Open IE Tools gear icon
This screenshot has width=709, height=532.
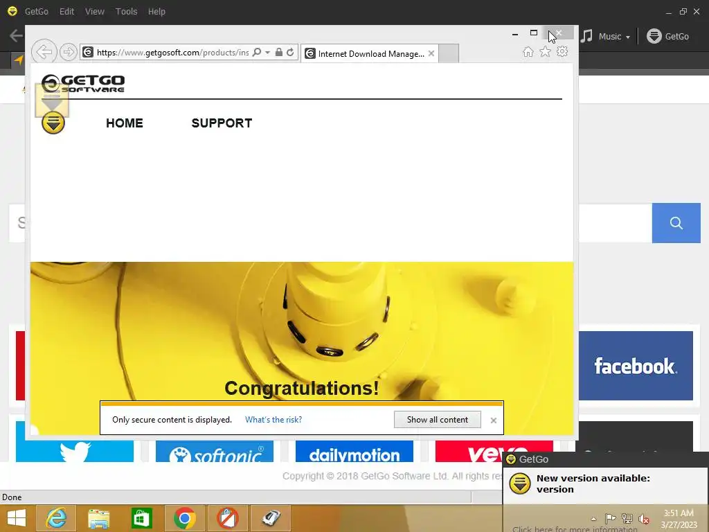[x=562, y=52]
